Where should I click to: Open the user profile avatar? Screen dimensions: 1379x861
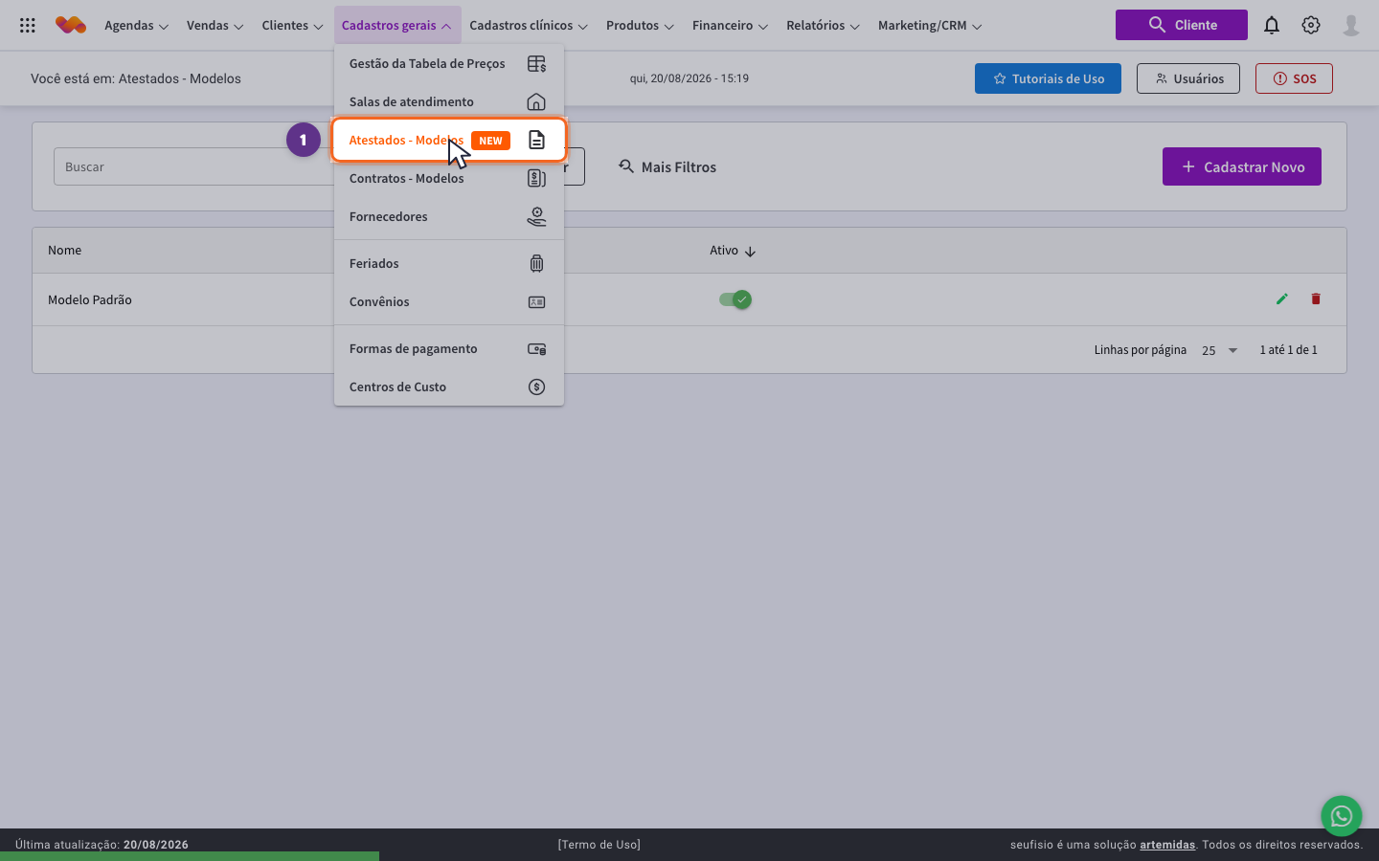coord(1351,26)
